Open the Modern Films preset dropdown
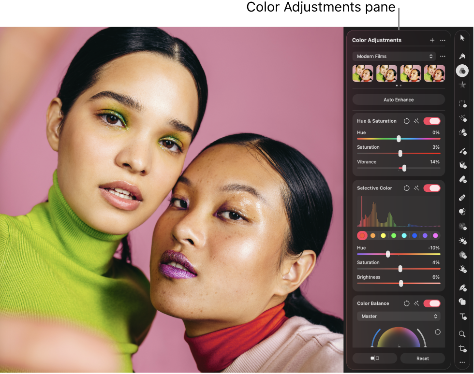Image resolution: width=474 pixels, height=374 pixels. (394, 56)
